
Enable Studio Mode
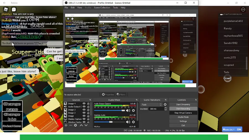(183, 117)
